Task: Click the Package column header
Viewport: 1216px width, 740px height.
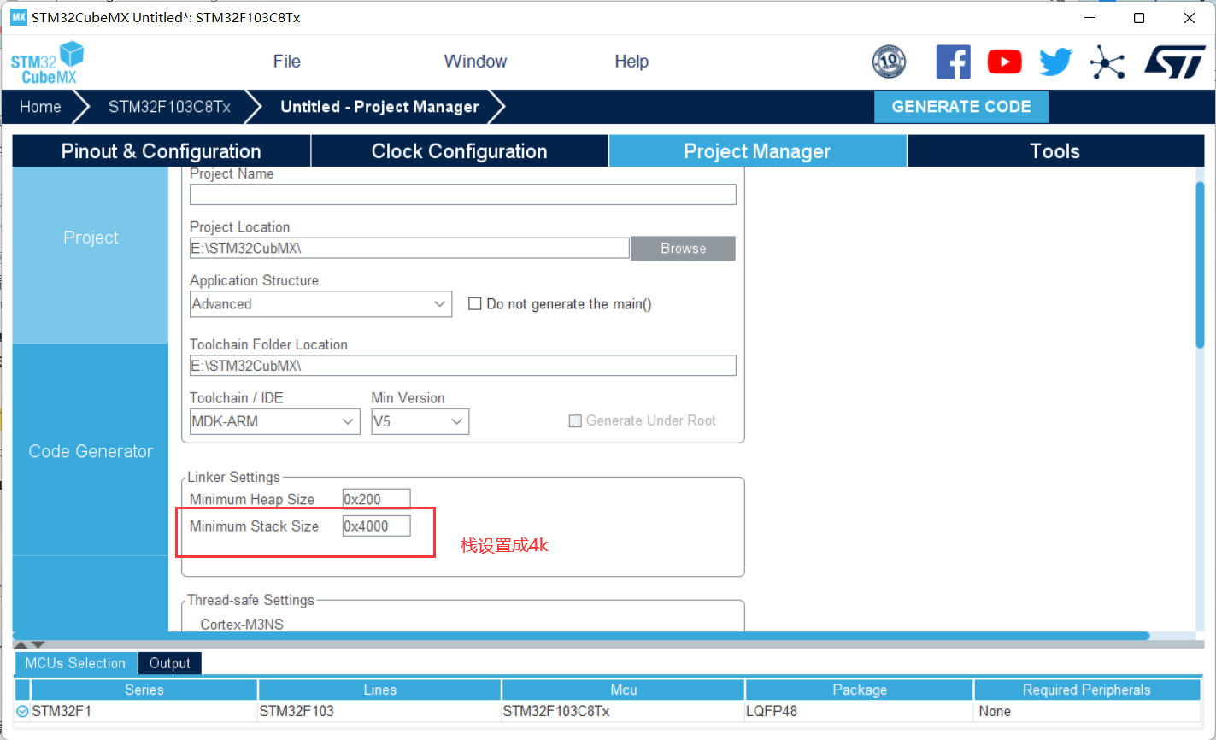Action: click(x=860, y=690)
